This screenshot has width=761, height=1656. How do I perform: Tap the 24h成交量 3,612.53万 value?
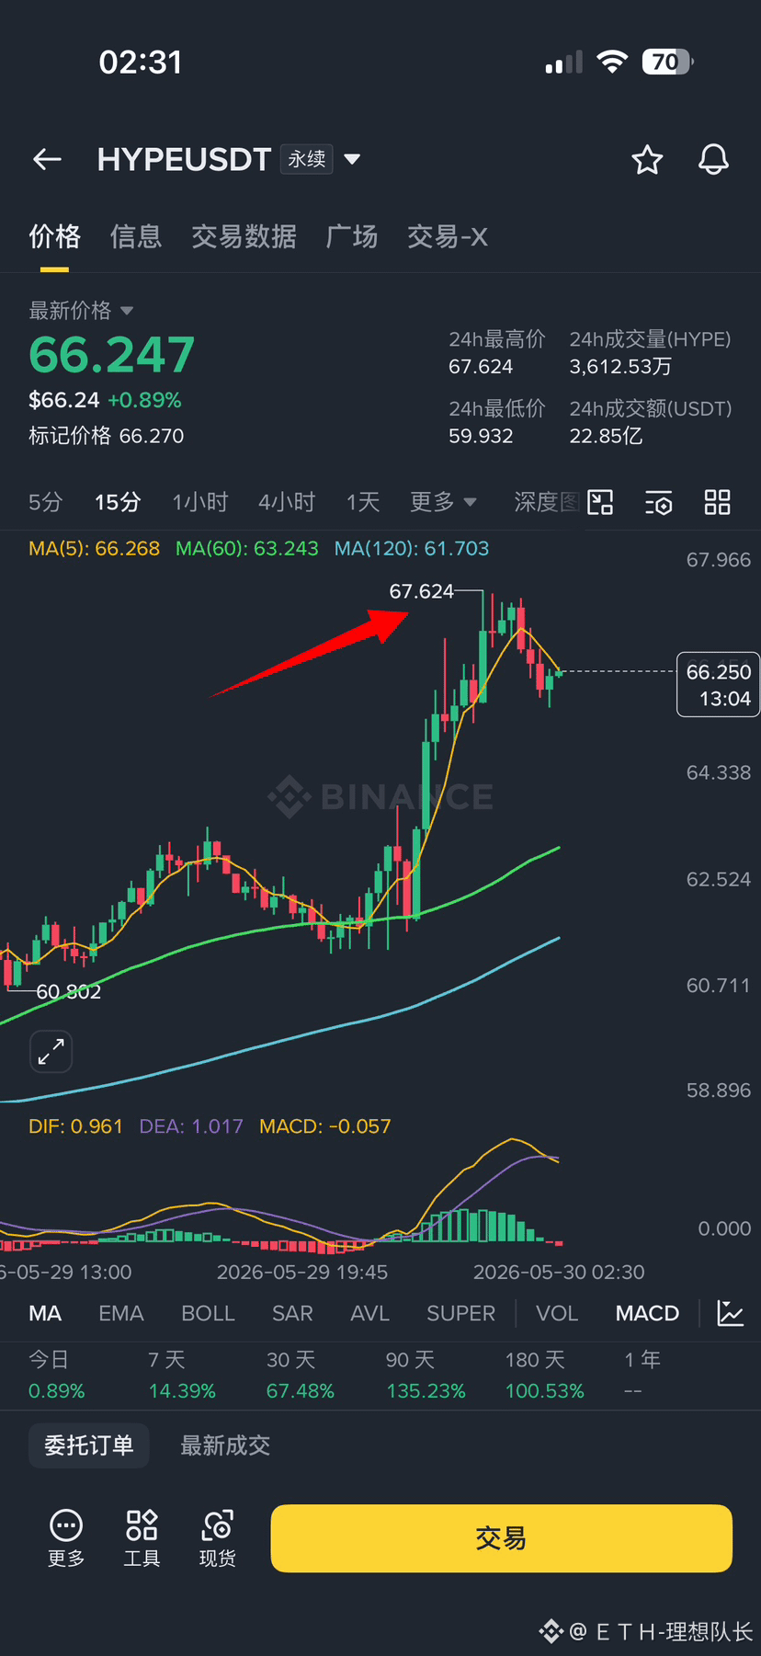click(620, 367)
